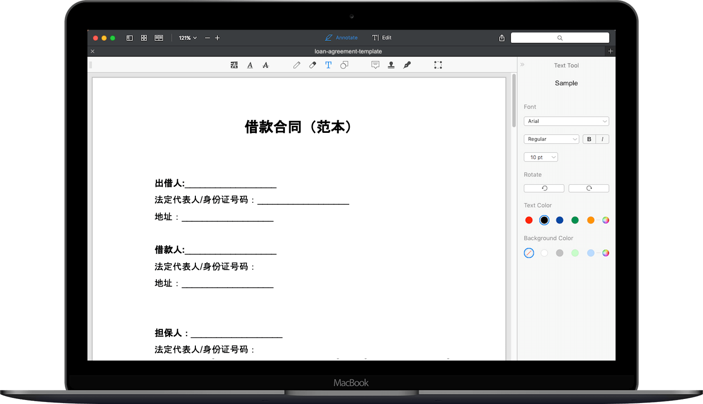Image resolution: width=703 pixels, height=404 pixels.
Task: Switch to thumbnail grid view
Action: [x=144, y=38]
